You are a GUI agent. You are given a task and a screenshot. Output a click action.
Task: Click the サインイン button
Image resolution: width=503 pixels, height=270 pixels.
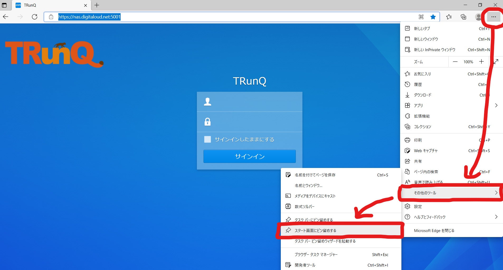pyautogui.click(x=250, y=156)
